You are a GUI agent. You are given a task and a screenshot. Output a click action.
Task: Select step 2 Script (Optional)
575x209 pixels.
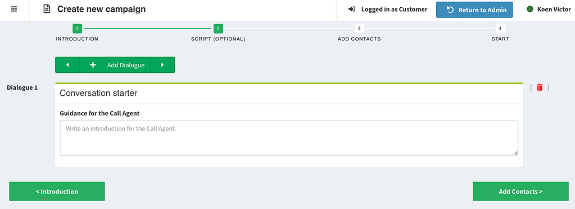click(218, 29)
